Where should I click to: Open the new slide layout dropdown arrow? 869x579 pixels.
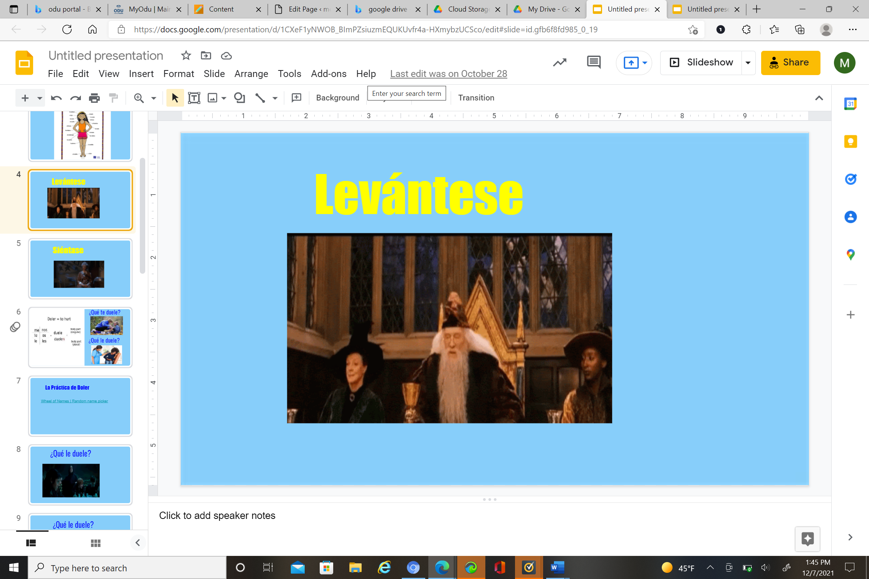[x=40, y=98]
